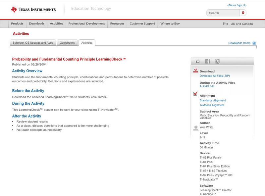Open the Resources menu
Viewport: 265px width, 196px height.
117,24
